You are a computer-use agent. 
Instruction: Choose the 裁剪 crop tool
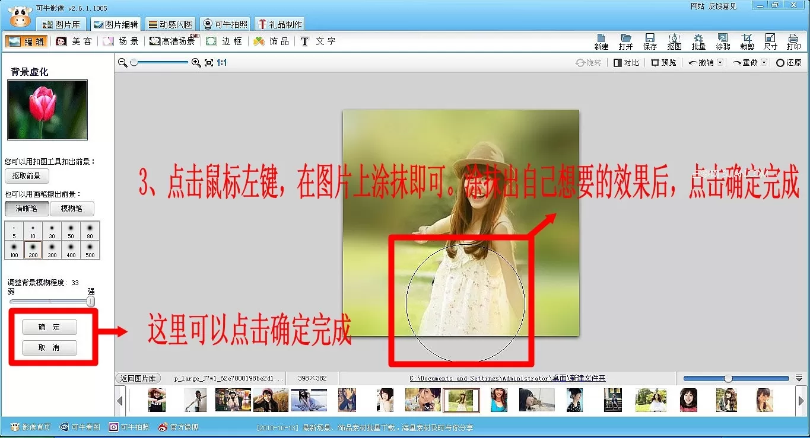pyautogui.click(x=747, y=41)
